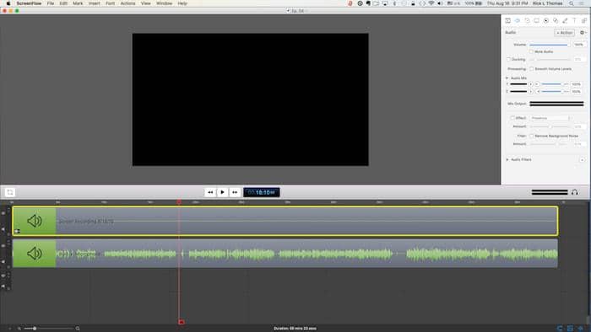The image size is (591, 332).
Task: Click the speaker icon on Screen Recording clip
Action: tap(35, 221)
